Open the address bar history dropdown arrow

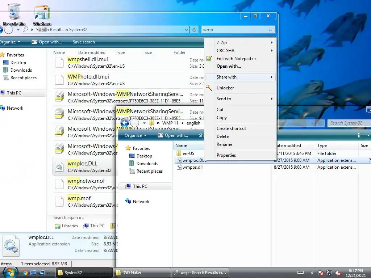[x=186, y=30]
